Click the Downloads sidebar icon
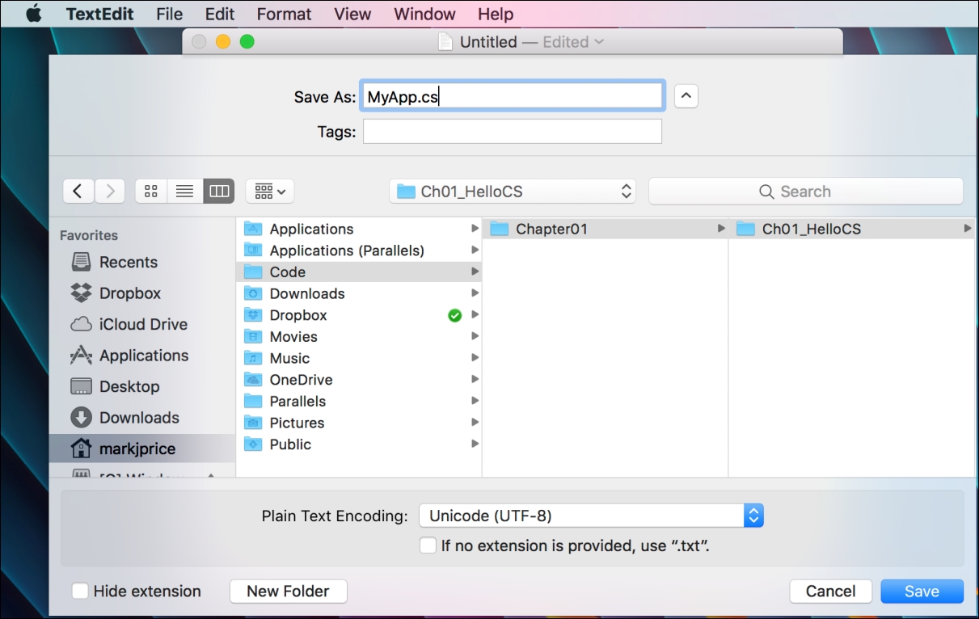 (x=81, y=418)
